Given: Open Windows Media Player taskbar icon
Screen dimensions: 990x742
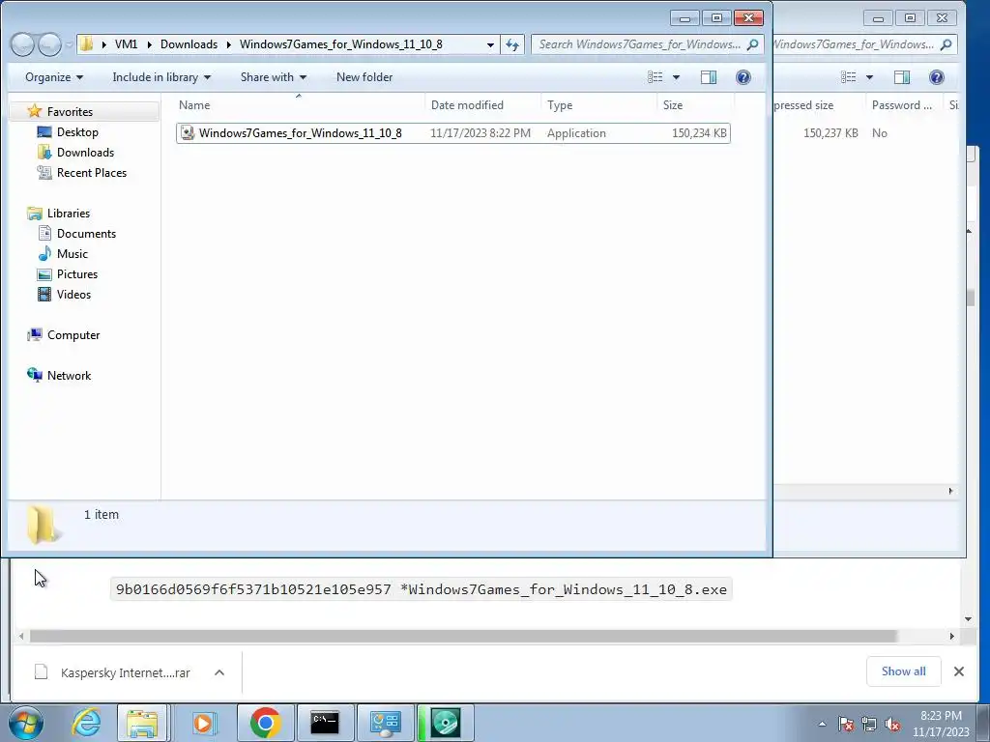Looking at the screenshot, I should (x=203, y=723).
